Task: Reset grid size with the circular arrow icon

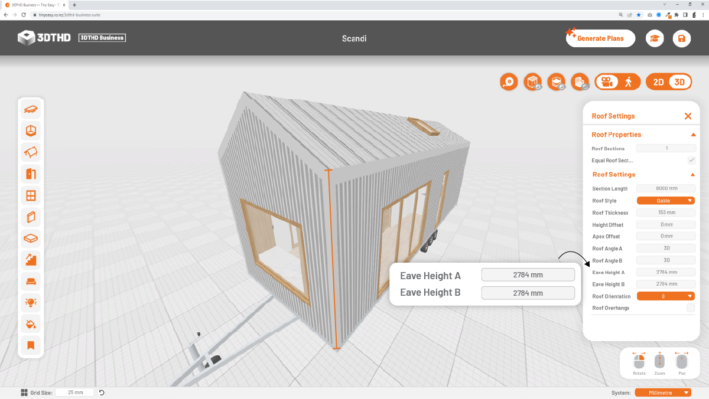Action: [x=102, y=393]
